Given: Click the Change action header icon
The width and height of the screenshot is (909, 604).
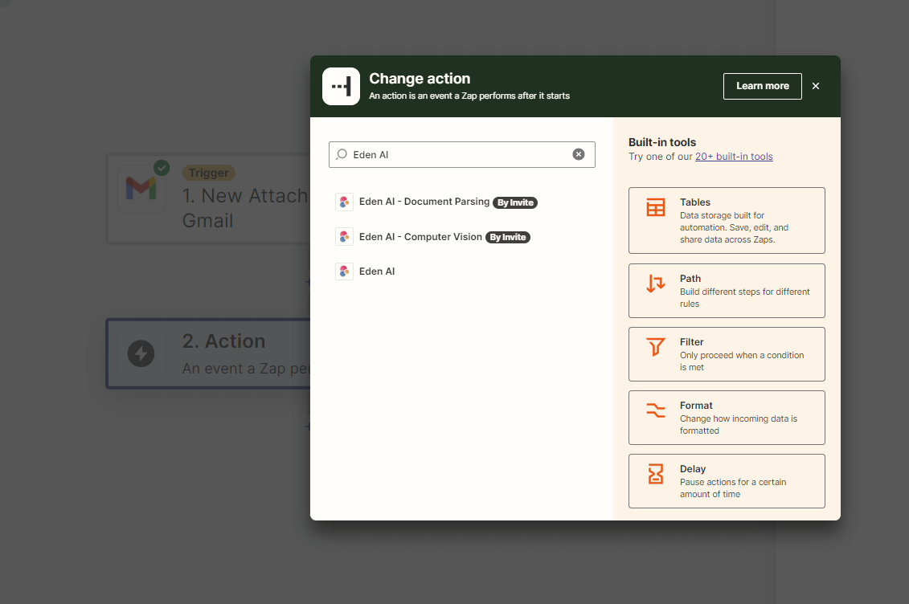Looking at the screenshot, I should pyautogui.click(x=341, y=86).
